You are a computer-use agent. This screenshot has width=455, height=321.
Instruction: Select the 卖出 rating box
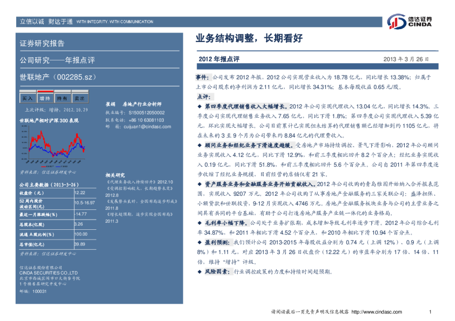[x=79, y=98]
